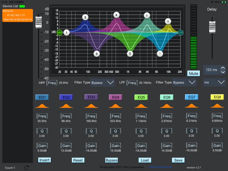Click the EQ2 Q button
This screenshot has width=228, height=171.
pos(66,131)
